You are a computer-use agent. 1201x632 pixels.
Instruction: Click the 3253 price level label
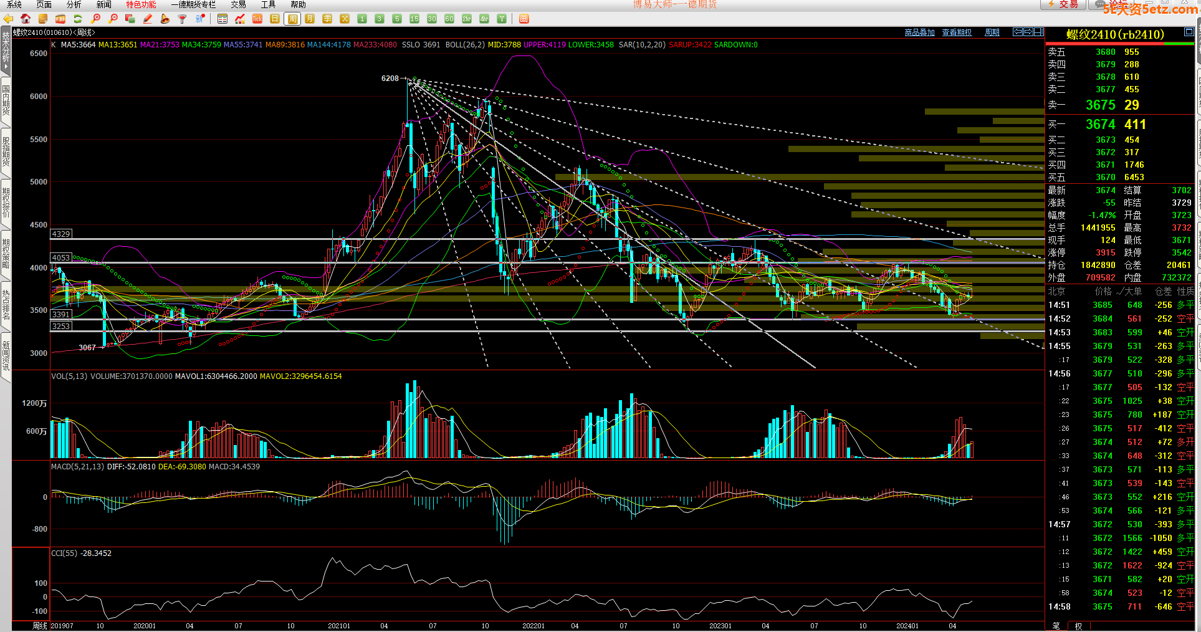(x=61, y=326)
